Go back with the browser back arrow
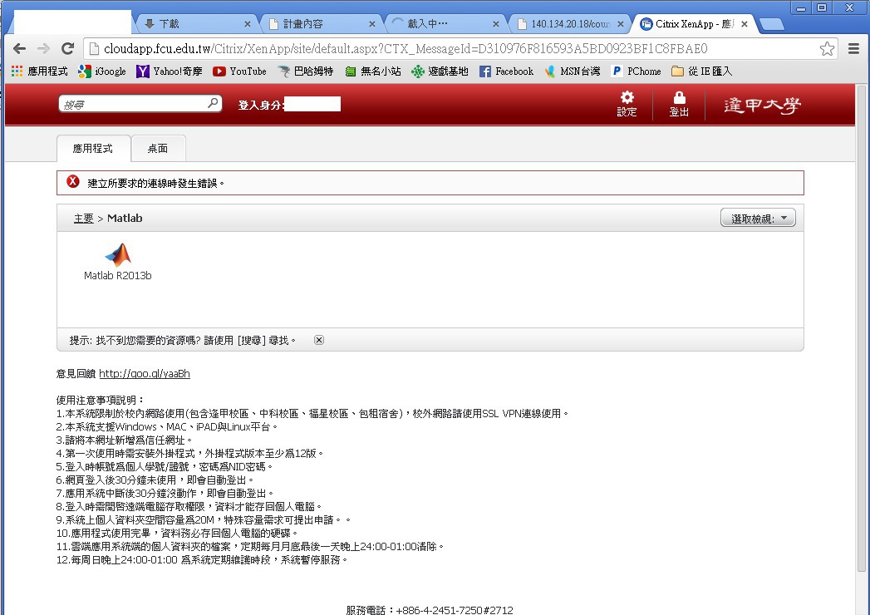 (x=19, y=49)
